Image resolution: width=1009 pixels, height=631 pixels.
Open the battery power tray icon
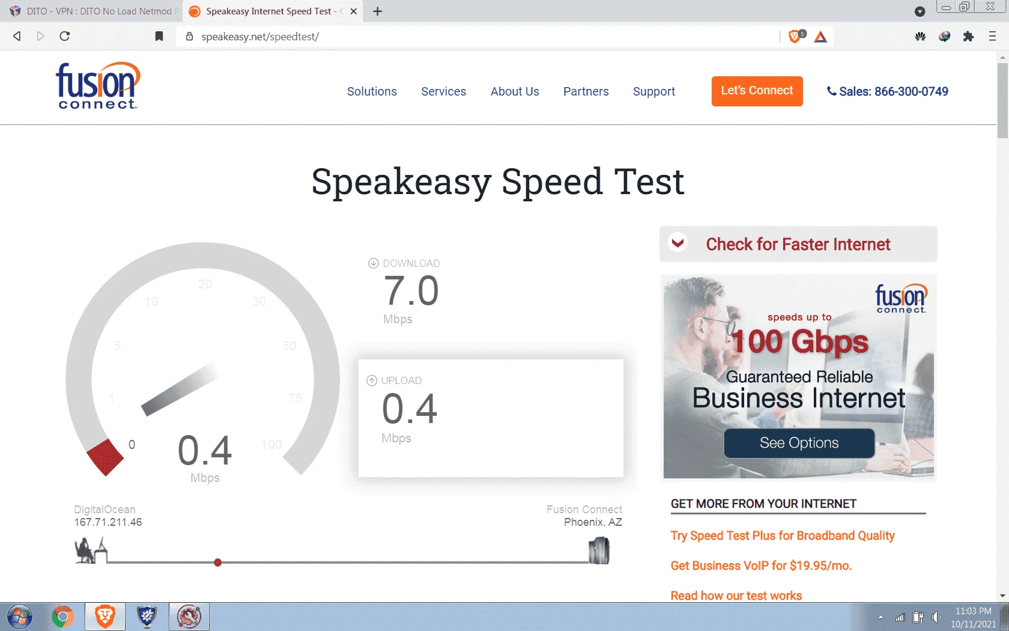918,617
